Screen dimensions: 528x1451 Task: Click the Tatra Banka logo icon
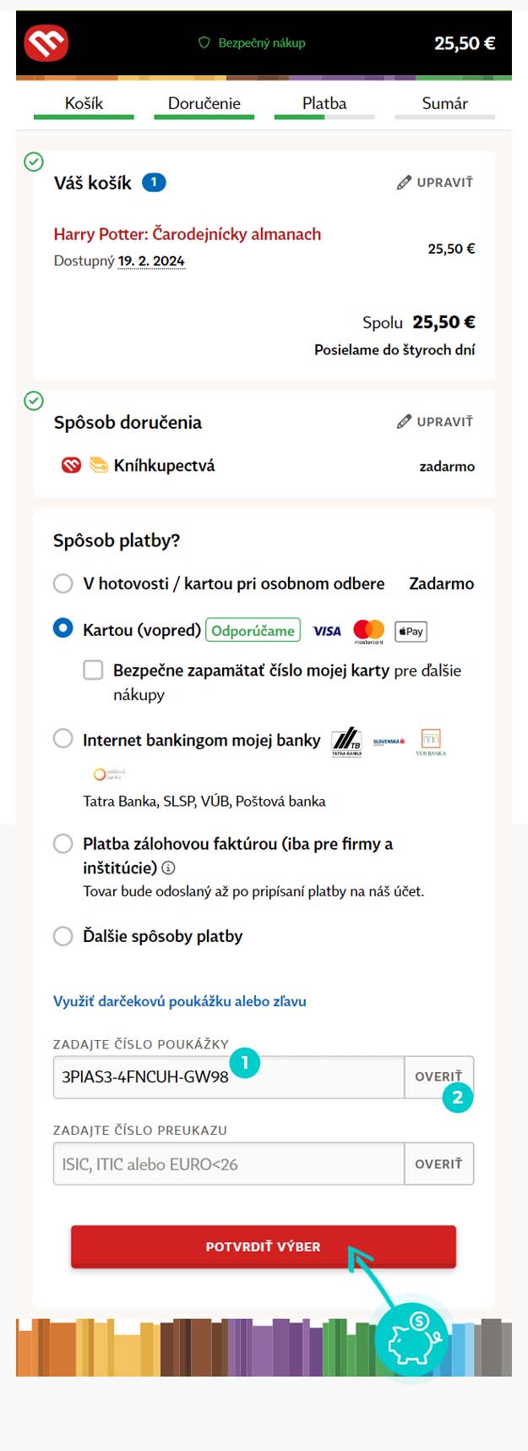(x=347, y=742)
